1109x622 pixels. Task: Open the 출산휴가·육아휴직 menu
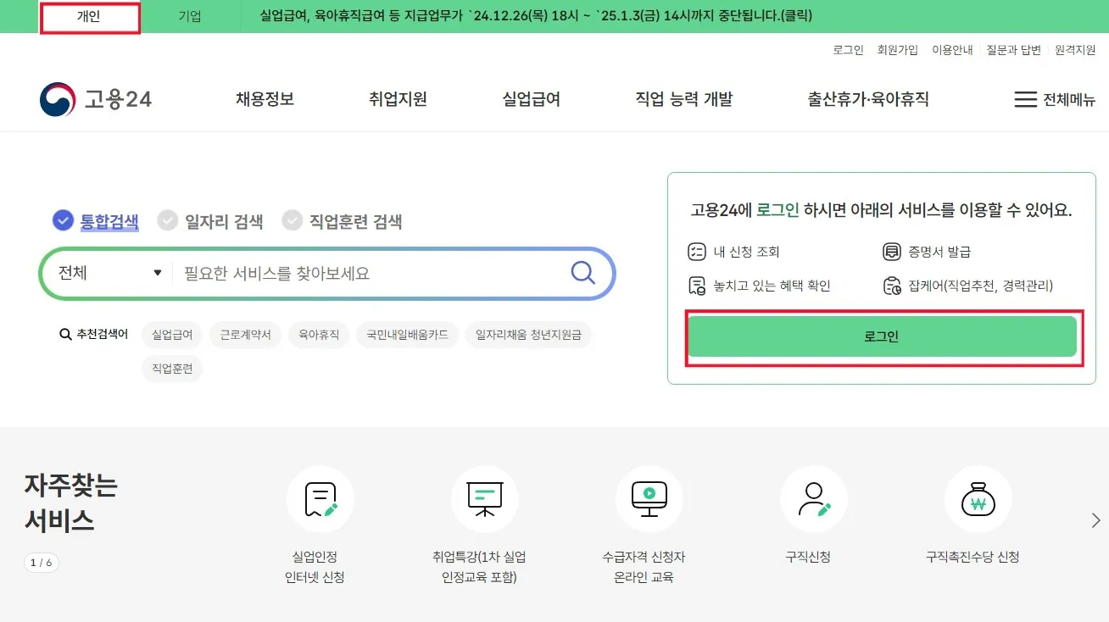(x=868, y=99)
